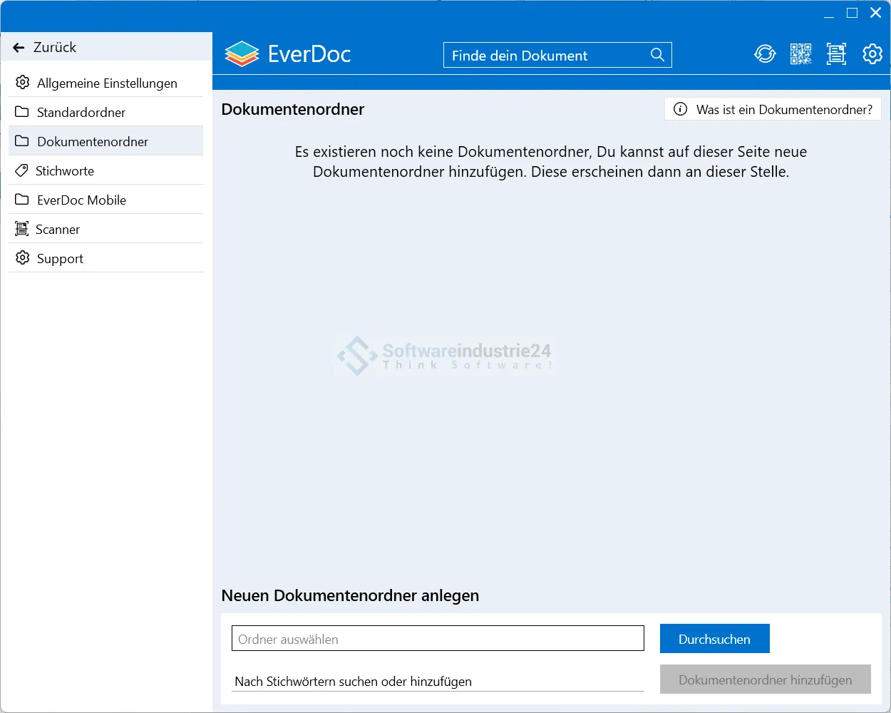Click the info icon beside Dokumentenordner help
This screenshot has width=891, height=713.
[x=681, y=109]
